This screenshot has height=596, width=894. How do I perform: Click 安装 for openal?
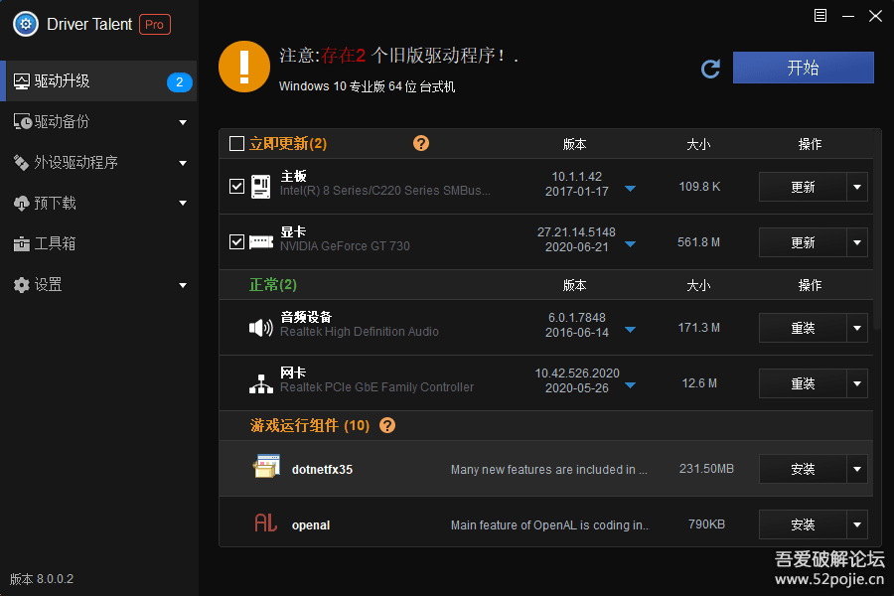pyautogui.click(x=803, y=524)
